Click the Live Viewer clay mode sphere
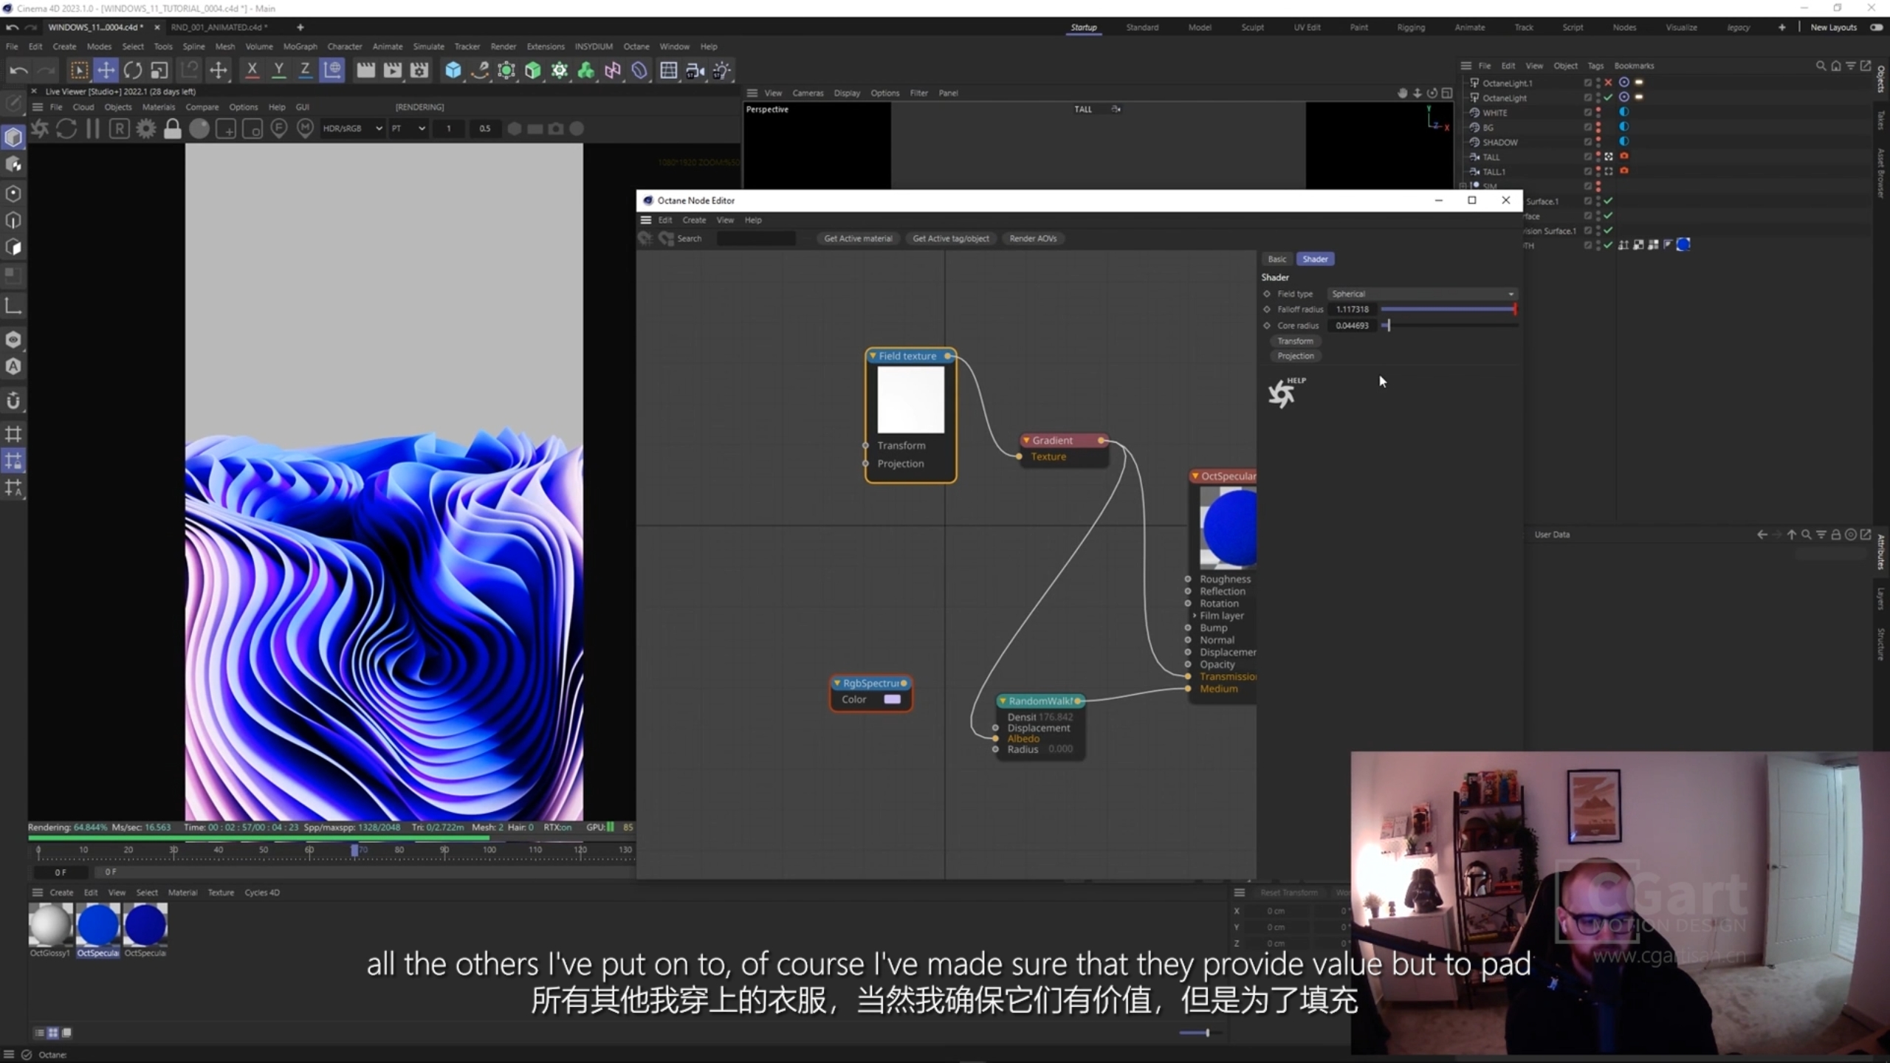This screenshot has height=1063, width=1890. coord(199,128)
